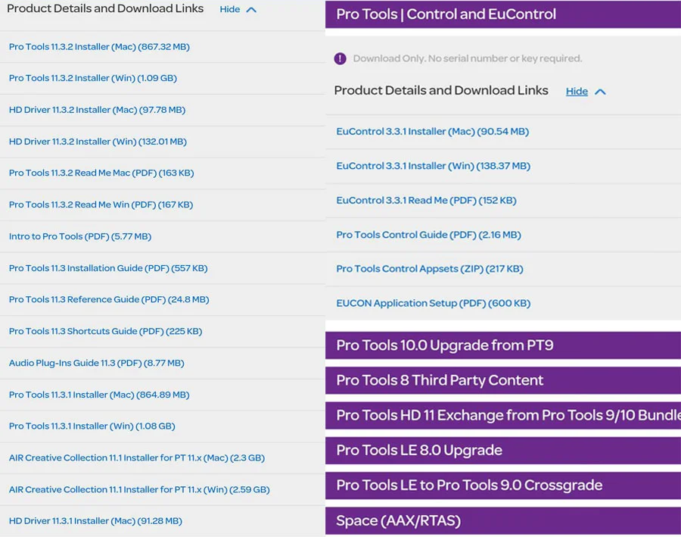The height and width of the screenshot is (537, 681).
Task: Download Pro Tools 11.3.1 Installer (Mac)
Action: [x=99, y=395]
